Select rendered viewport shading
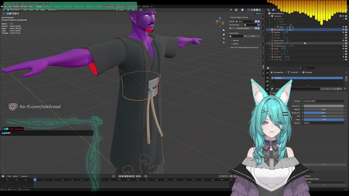Screen dimensions: 349x196 [260, 10]
